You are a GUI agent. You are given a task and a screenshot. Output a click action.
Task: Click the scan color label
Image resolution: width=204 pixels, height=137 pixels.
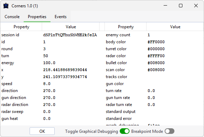coord(115,70)
